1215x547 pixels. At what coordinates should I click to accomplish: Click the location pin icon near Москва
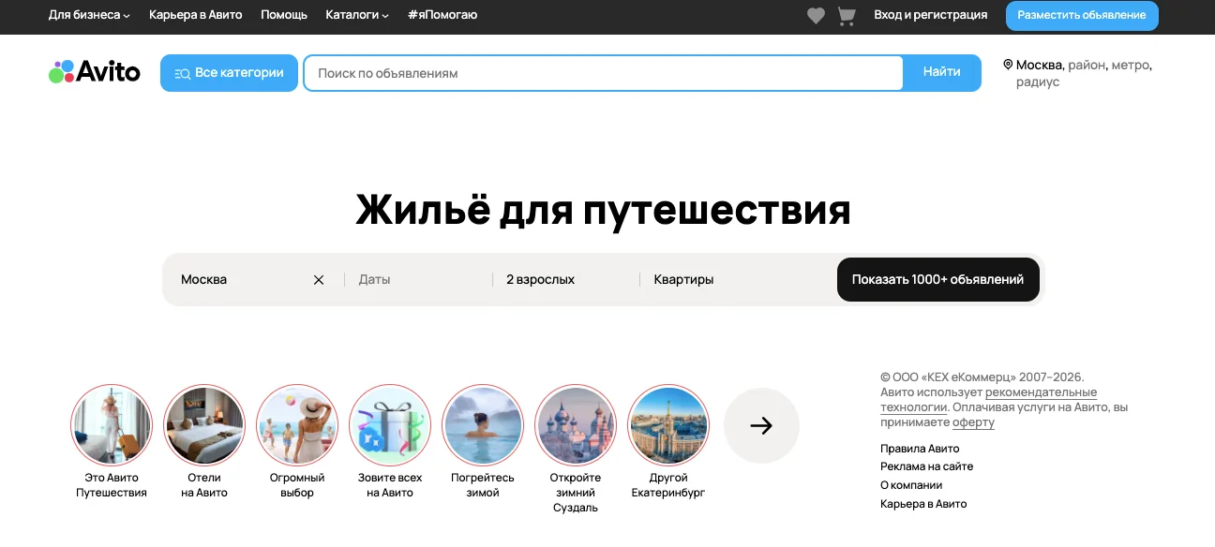pos(1007,64)
